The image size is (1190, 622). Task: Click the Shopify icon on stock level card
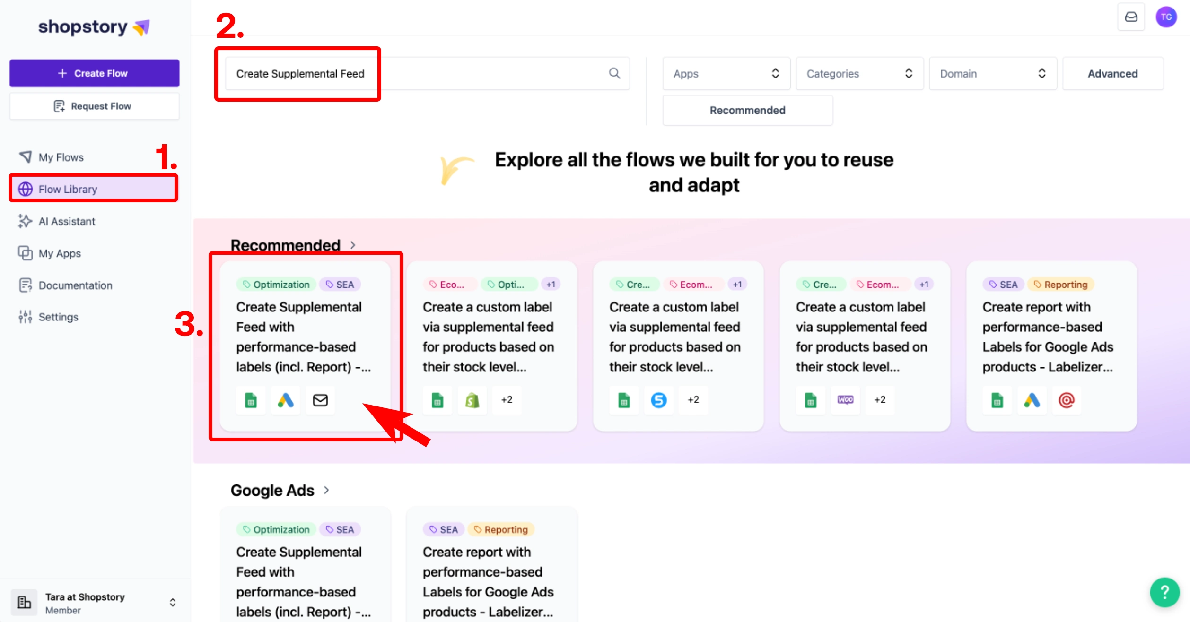(472, 400)
